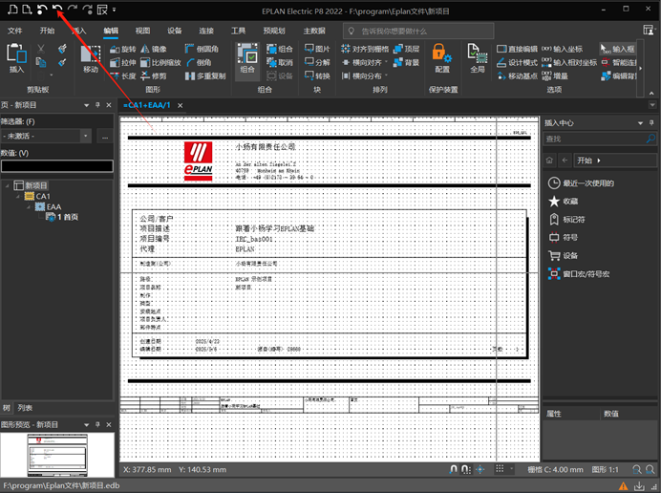661x493 pixels.
Task: Switch to the 设备 ribbon tab
Action: coord(175,31)
